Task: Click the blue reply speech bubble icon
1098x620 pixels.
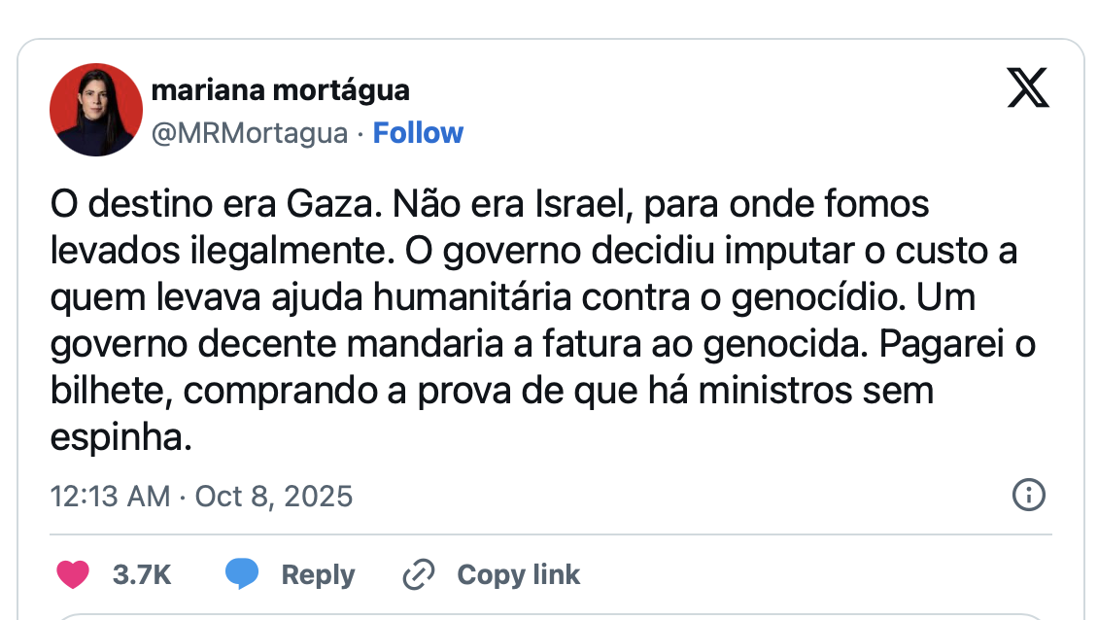Action: 242,574
